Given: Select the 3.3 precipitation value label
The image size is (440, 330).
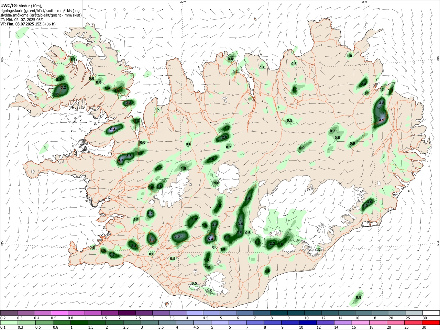Looking at the screenshot, I should tap(215, 225).
